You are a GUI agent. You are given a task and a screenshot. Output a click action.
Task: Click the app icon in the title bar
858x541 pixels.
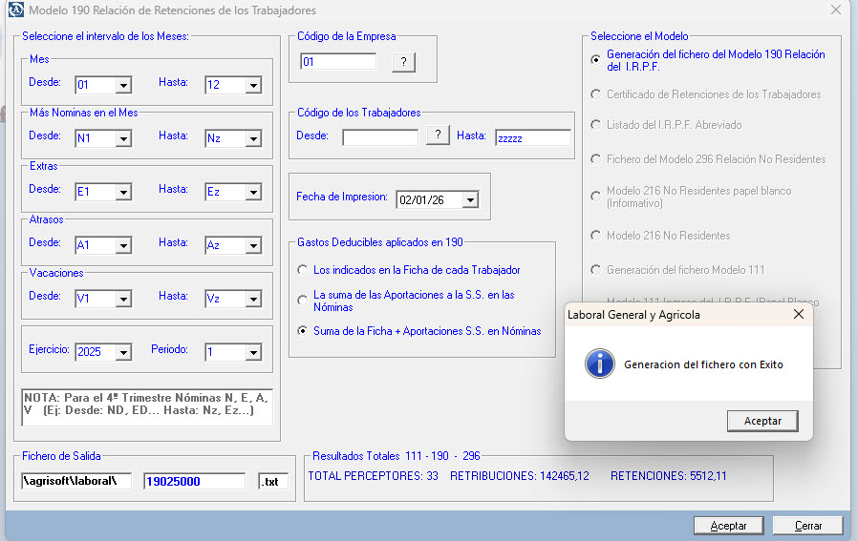(x=15, y=10)
